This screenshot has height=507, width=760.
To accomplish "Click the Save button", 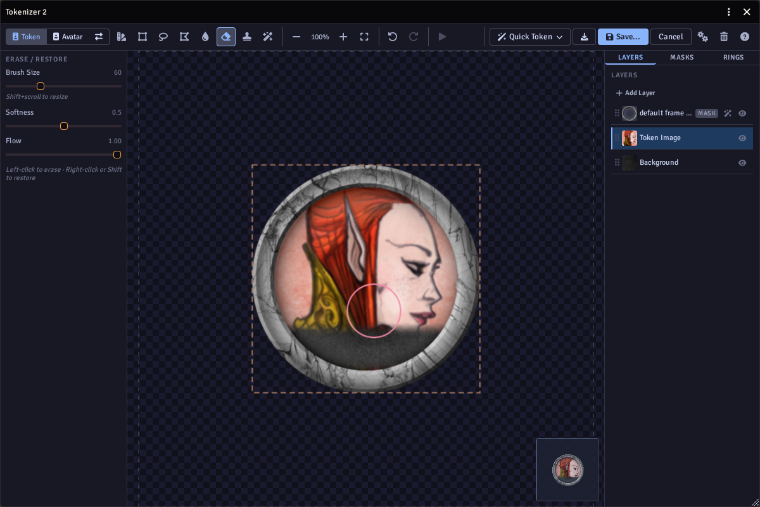I will [623, 37].
